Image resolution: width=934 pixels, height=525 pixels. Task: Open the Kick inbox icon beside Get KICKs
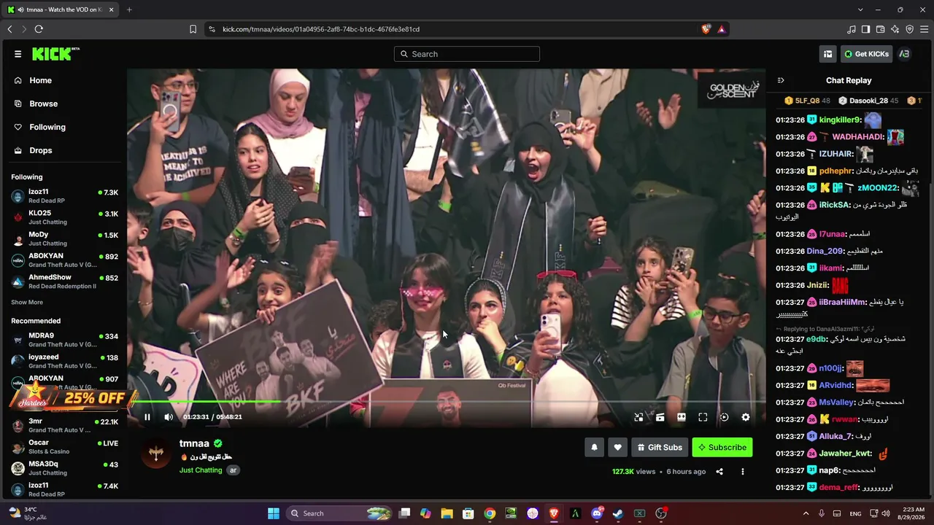(827, 54)
